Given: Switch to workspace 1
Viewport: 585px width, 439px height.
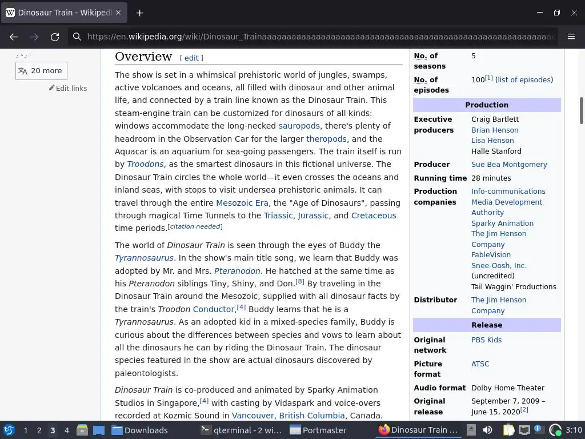Looking at the screenshot, I should tap(25, 430).
